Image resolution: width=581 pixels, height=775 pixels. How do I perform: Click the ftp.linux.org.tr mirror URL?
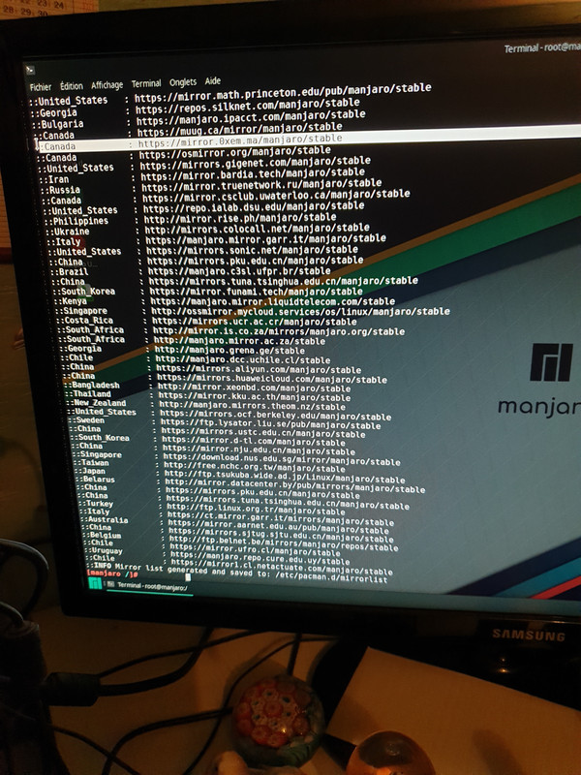256,509
